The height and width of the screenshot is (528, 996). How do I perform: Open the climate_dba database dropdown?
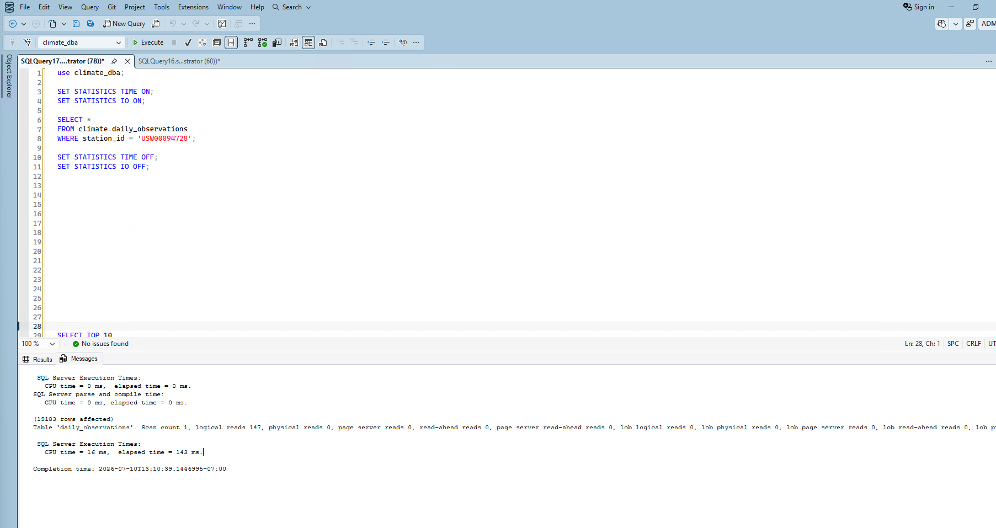tap(81, 42)
